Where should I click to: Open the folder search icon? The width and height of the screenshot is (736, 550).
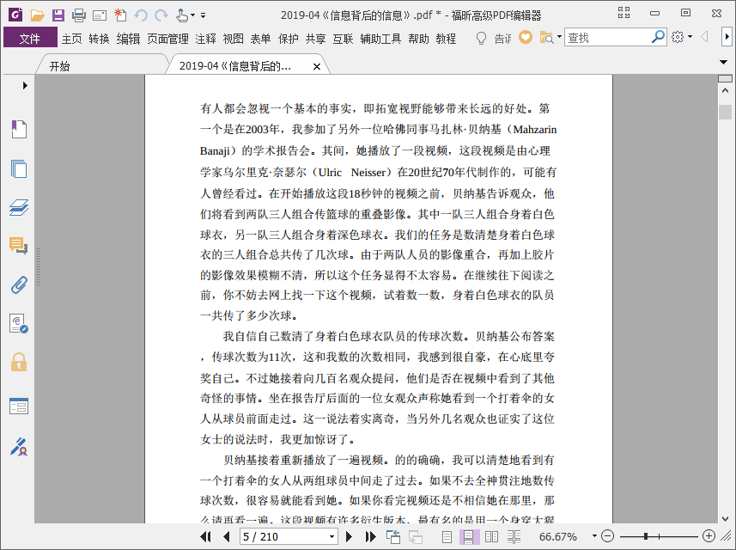547,38
